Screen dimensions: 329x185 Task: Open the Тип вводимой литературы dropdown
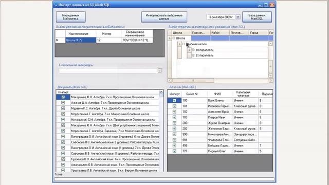click(160, 71)
